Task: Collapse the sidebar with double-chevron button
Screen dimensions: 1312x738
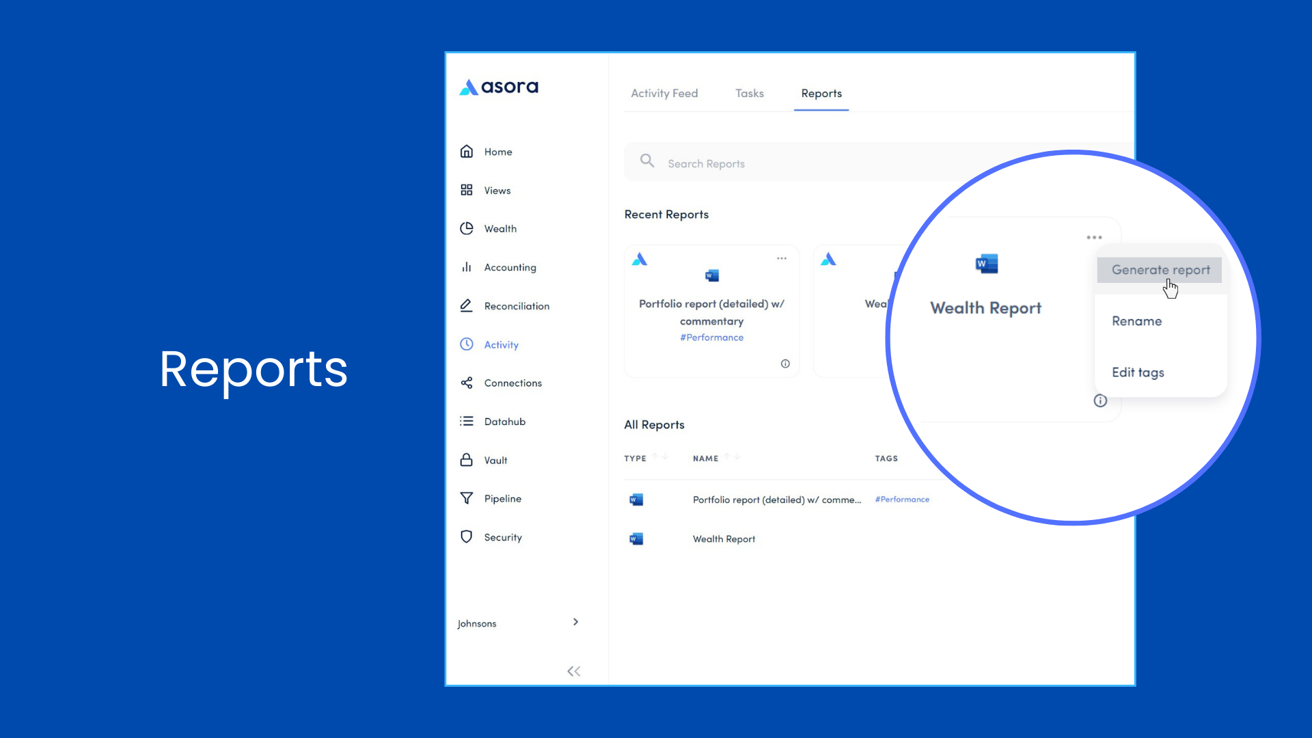Action: pos(574,671)
